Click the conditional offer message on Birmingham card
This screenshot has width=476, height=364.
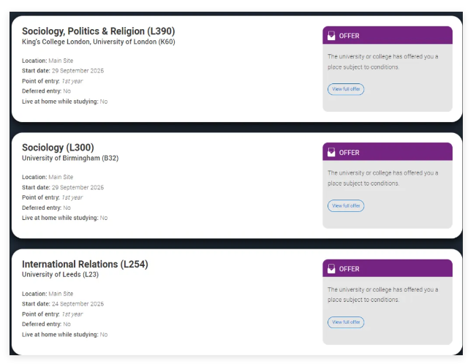coord(382,178)
